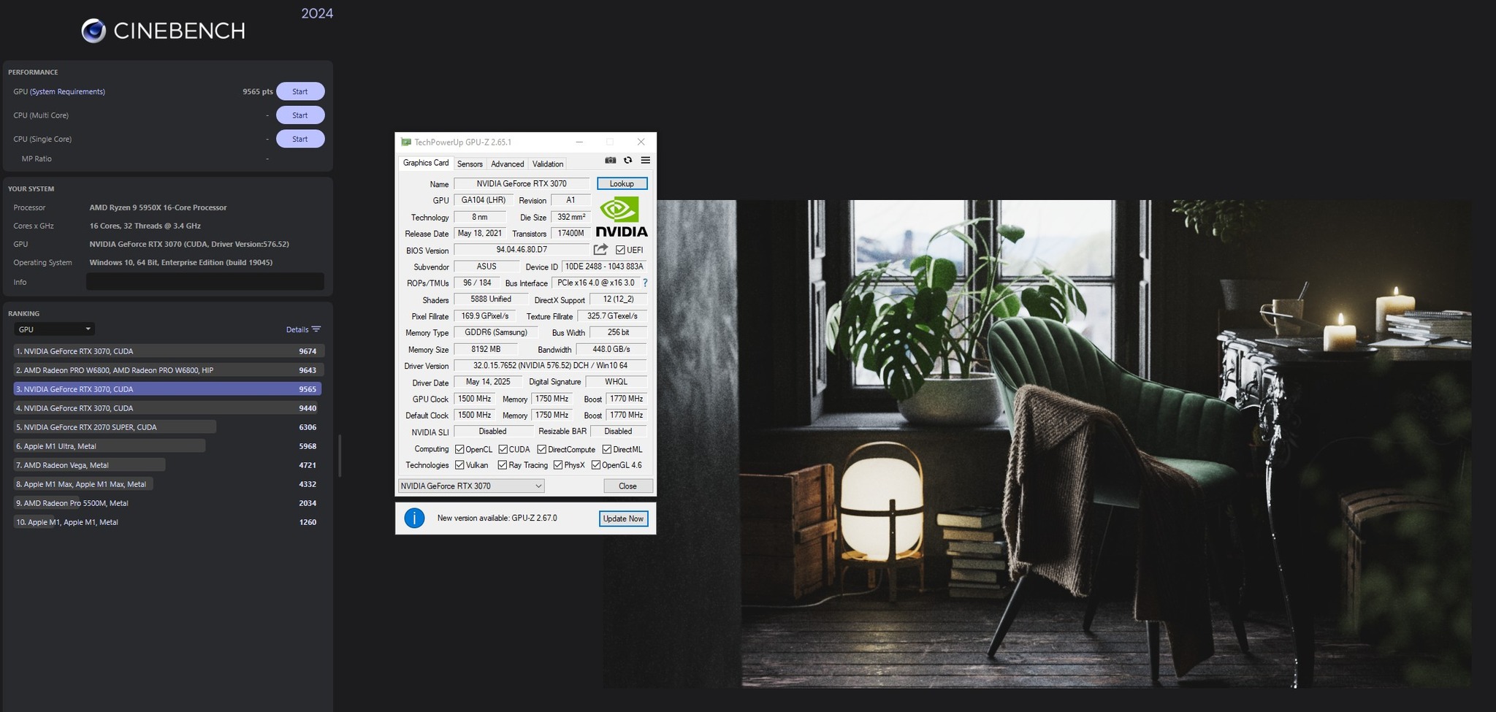Click the AMD Ryzen 9 5950X processor text
1496x712 pixels.
click(158, 207)
